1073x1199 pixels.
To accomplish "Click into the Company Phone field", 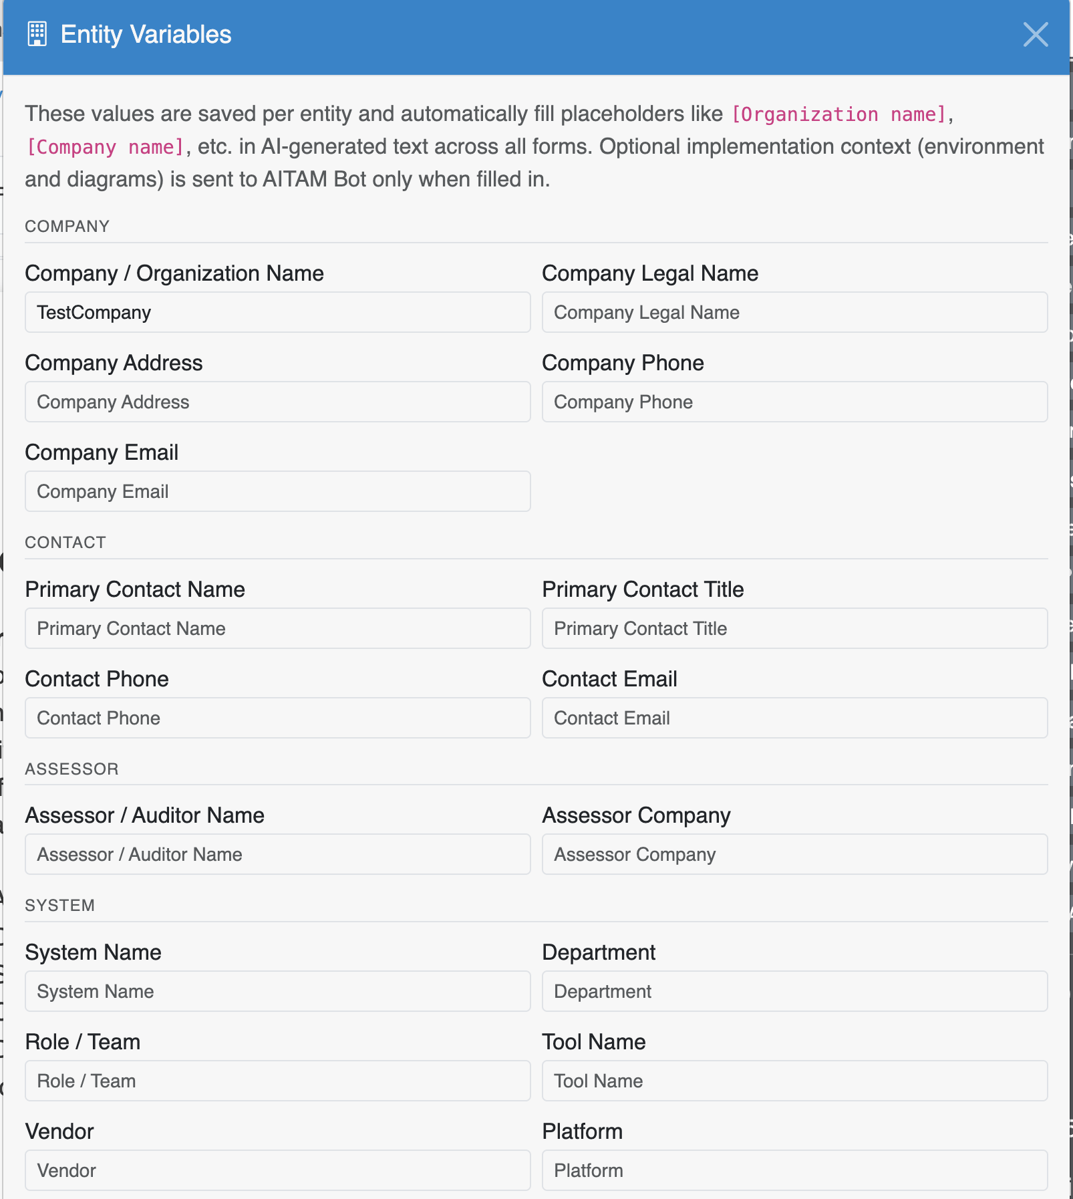I will (795, 402).
